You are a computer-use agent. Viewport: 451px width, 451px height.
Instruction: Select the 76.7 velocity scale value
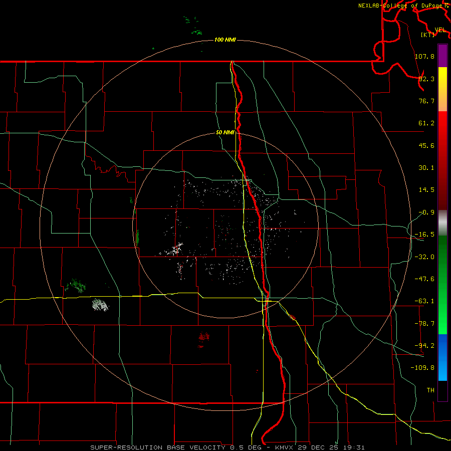(426, 101)
